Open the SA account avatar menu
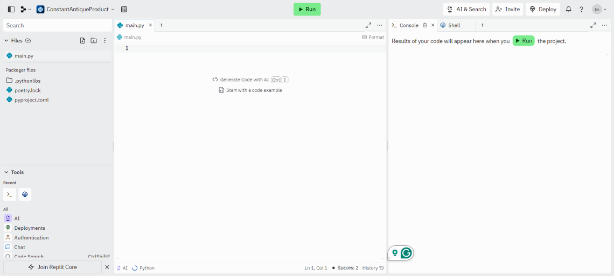614x276 pixels. pyautogui.click(x=599, y=9)
